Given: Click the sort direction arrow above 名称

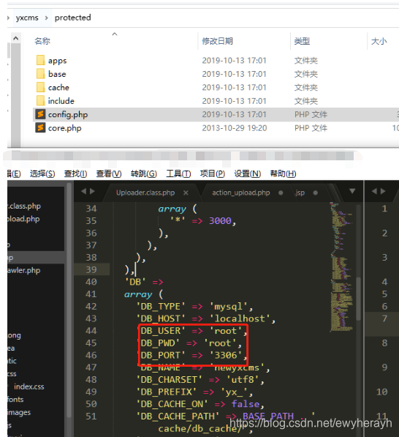Looking at the screenshot, I should 115,34.
